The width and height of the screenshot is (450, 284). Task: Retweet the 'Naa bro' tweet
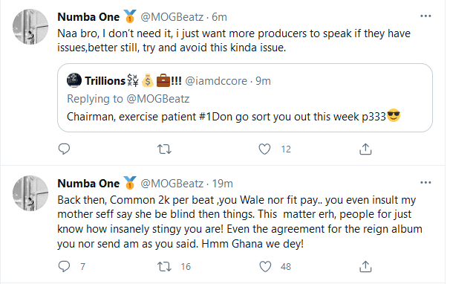(x=164, y=149)
